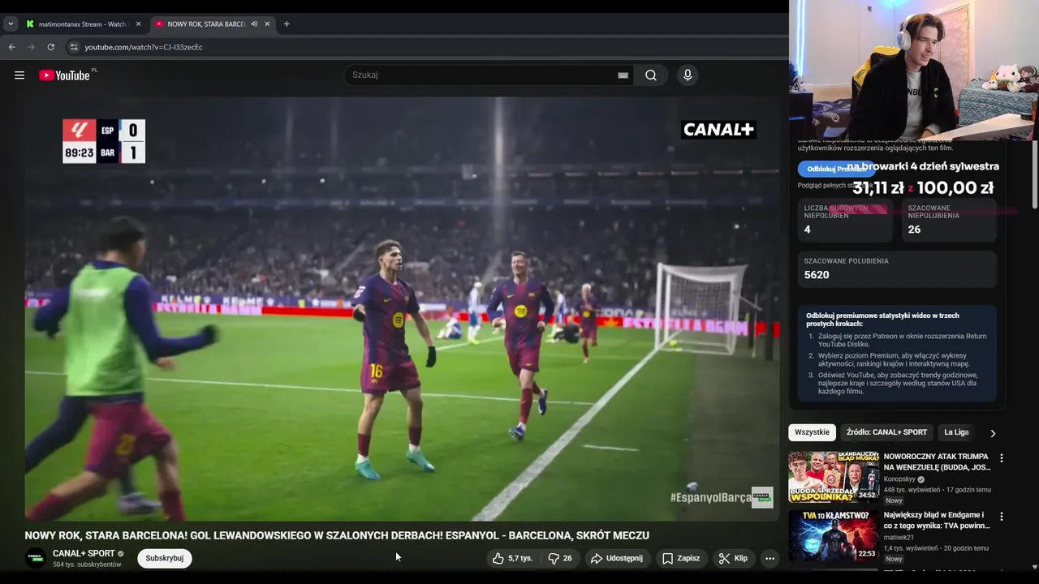Click the Liczba surowych niepolubień value 4
The width and height of the screenshot is (1039, 584).
point(807,230)
